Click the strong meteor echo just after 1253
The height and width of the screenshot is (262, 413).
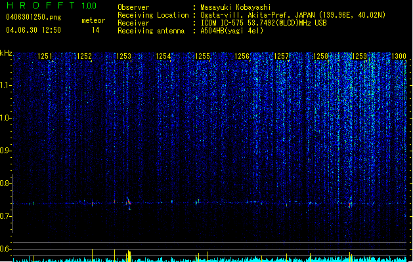(129, 203)
